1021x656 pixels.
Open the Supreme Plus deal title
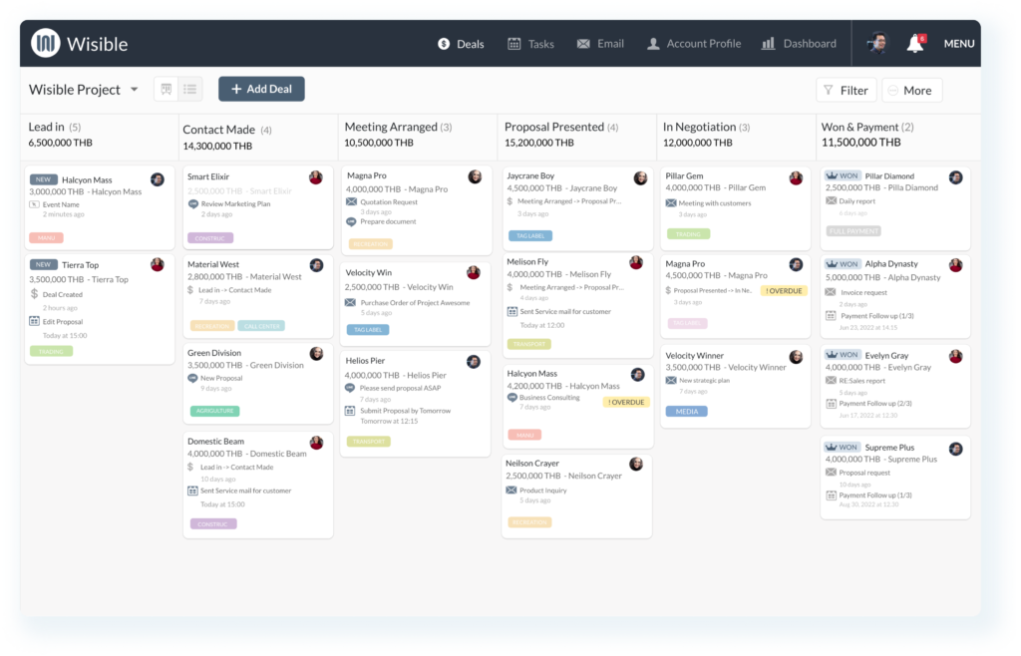889,447
